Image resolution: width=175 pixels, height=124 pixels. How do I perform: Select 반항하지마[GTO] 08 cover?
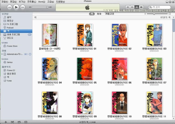50,103
